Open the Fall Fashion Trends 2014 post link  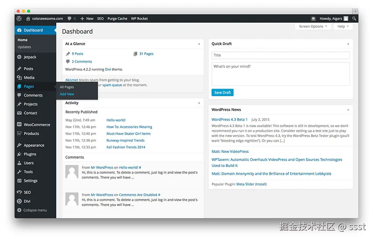click(x=126, y=147)
